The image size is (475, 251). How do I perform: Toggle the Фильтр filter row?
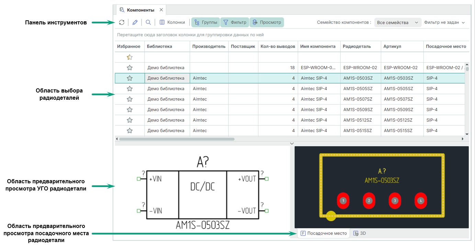pyautogui.click(x=235, y=22)
